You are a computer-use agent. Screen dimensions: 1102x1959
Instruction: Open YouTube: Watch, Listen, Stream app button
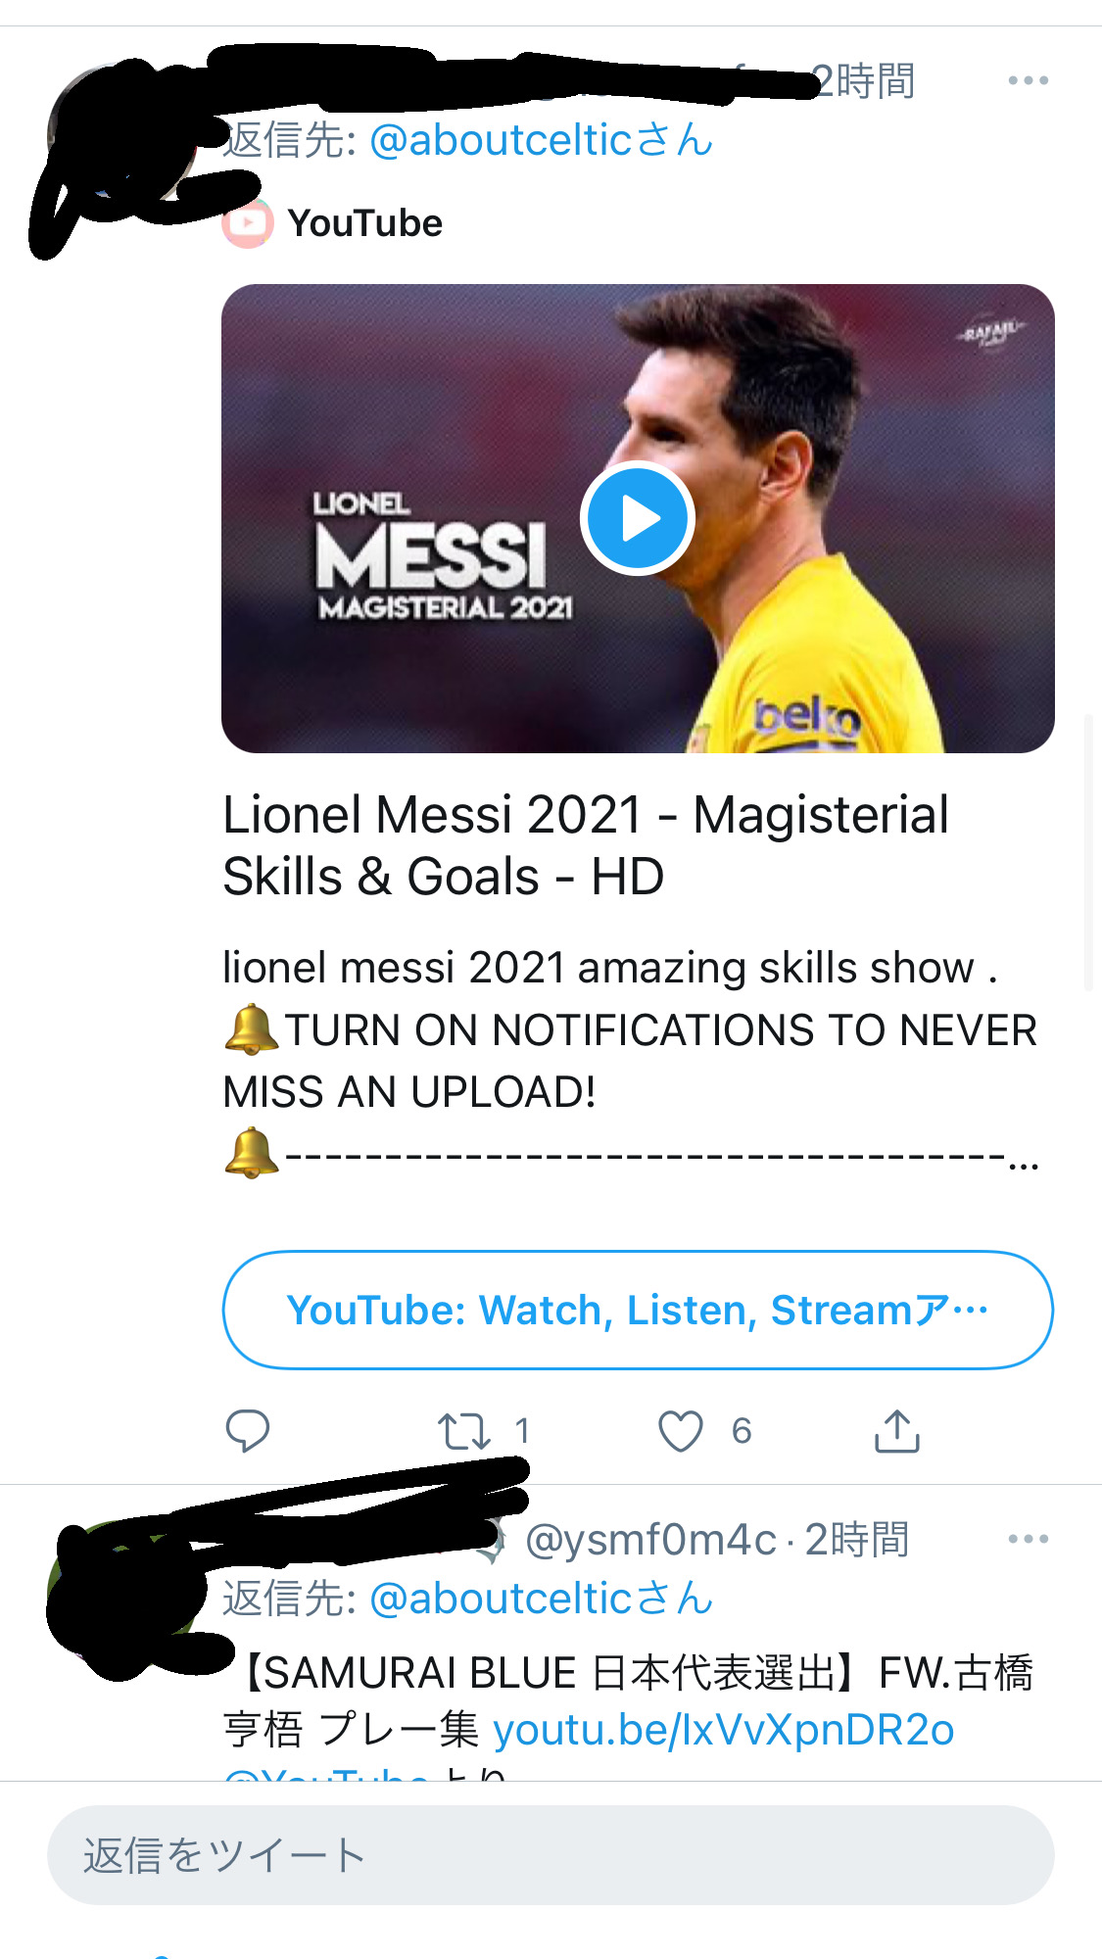pos(637,1310)
